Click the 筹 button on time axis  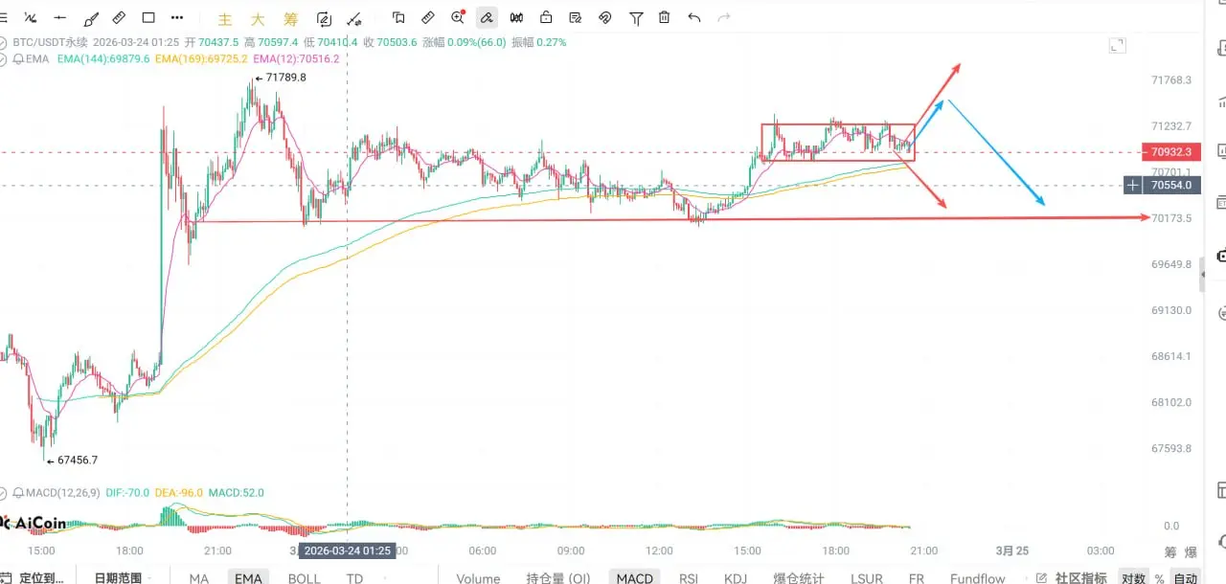pyautogui.click(x=1170, y=552)
